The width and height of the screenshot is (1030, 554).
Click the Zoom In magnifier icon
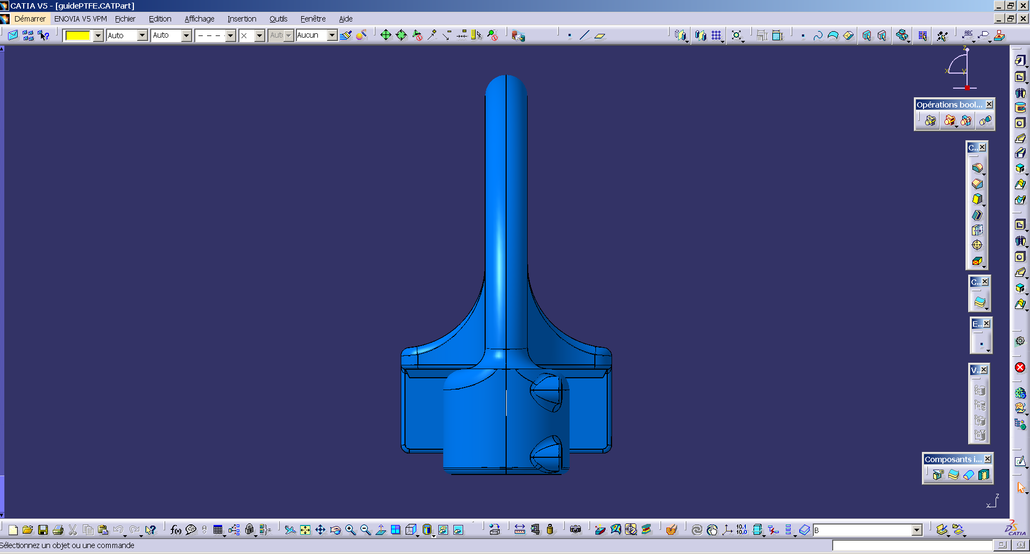click(x=351, y=530)
